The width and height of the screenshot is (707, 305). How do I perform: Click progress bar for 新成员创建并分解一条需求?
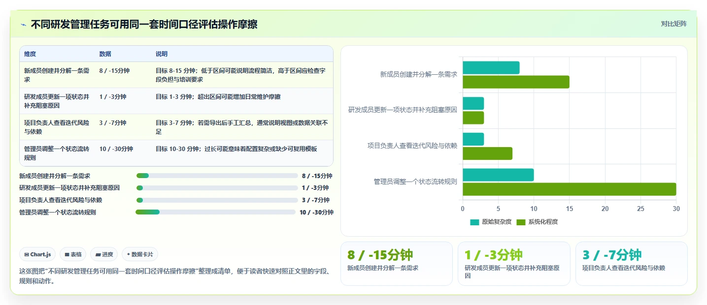(x=217, y=176)
